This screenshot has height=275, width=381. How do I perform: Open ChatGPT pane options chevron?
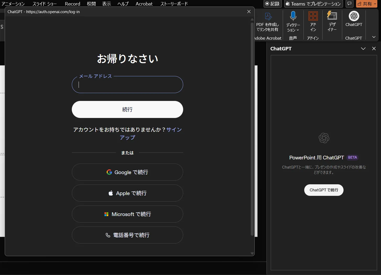click(x=363, y=48)
